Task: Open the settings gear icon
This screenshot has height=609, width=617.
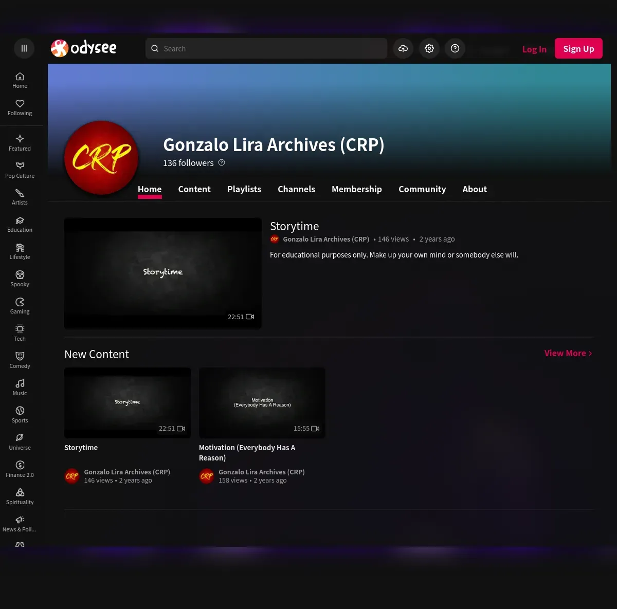Action: 429,48
